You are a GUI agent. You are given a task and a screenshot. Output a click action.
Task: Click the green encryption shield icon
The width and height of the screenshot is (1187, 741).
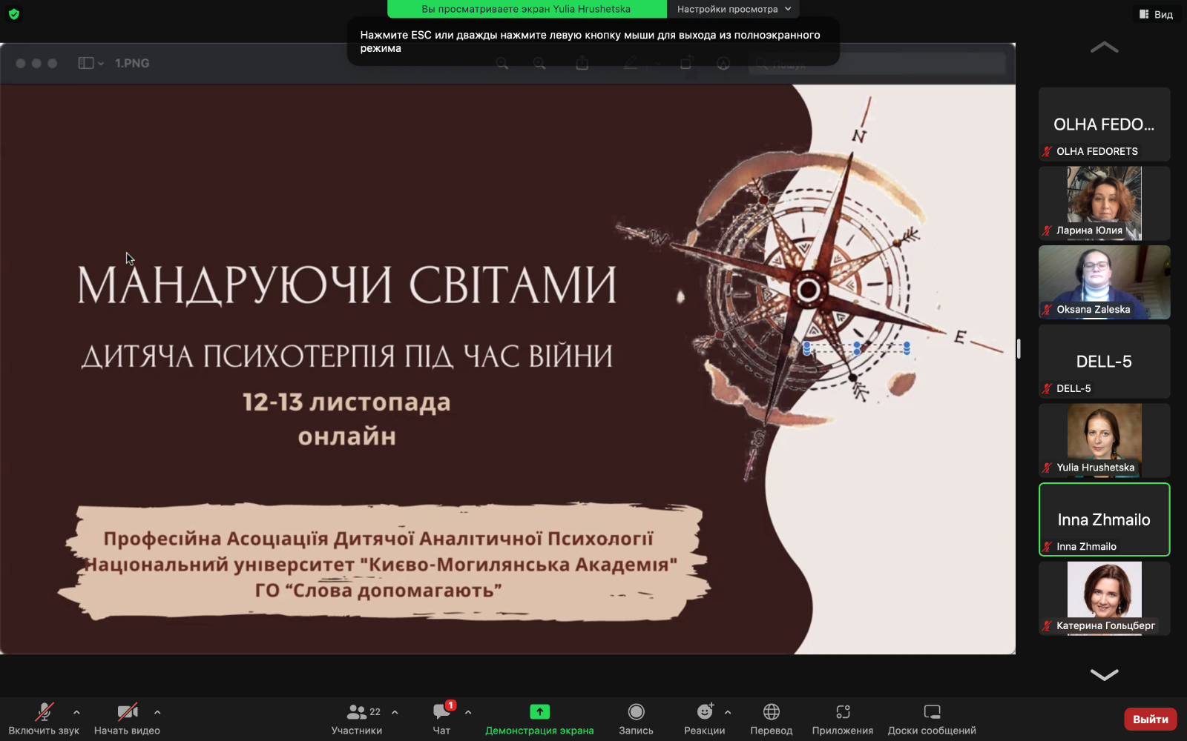coord(13,14)
